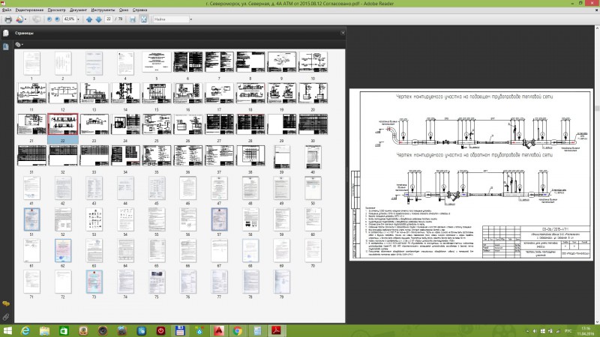Open the Pages panel icon in left sidebar
Image resolution: width=600 pixels, height=337 pixels.
pyautogui.click(x=6, y=33)
